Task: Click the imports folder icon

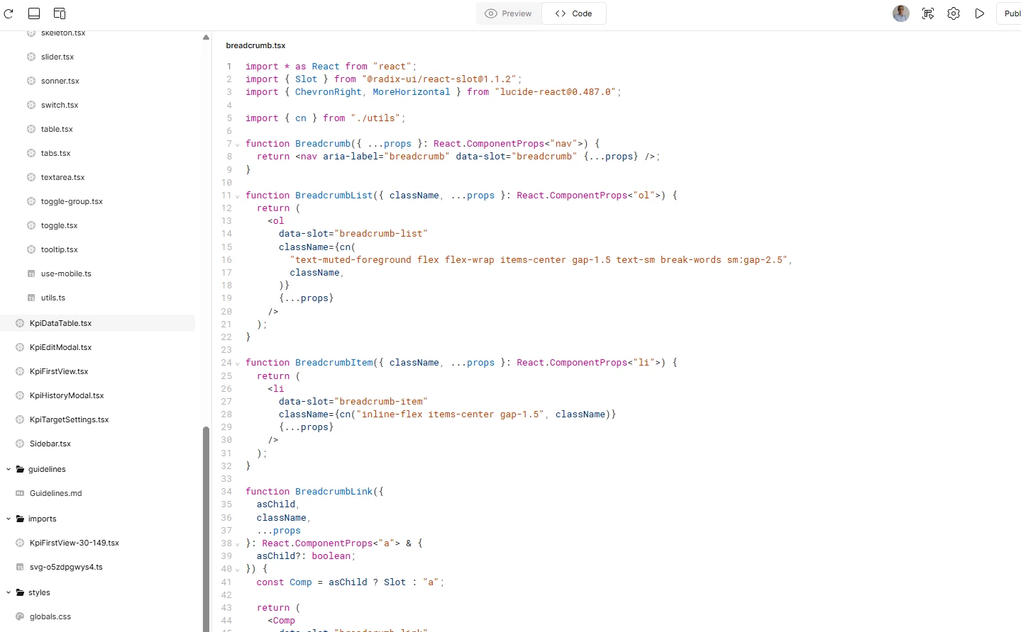Action: (x=21, y=519)
